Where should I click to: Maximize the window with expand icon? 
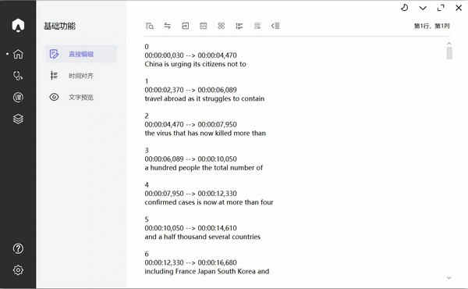click(x=441, y=8)
